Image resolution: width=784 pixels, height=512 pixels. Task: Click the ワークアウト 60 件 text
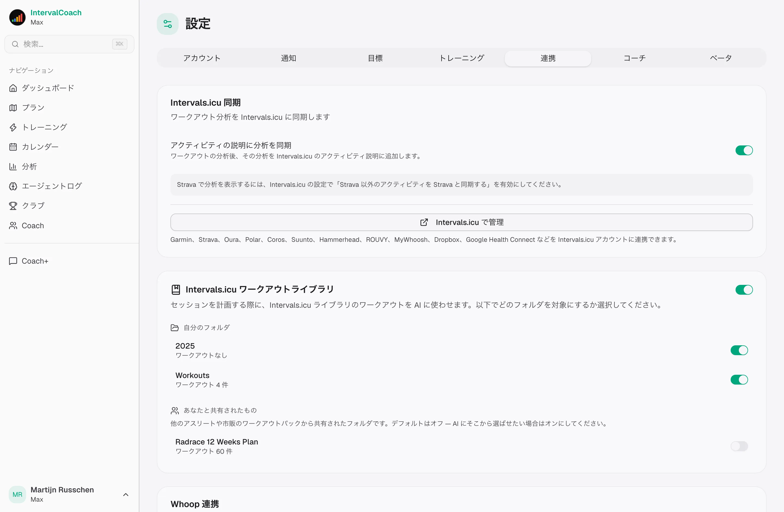click(x=204, y=451)
